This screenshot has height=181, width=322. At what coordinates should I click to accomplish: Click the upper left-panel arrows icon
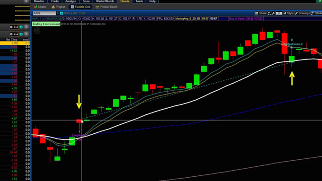(16, 27)
